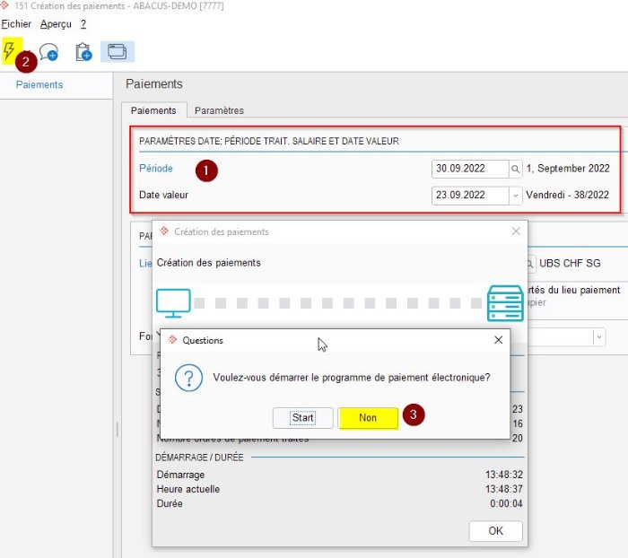
Task: Open the ? help menu
Action: (83, 24)
